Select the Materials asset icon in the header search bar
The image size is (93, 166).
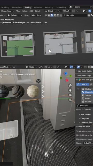(x=52, y=15)
